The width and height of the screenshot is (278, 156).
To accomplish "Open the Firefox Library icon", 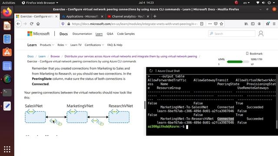I will pos(246,24).
